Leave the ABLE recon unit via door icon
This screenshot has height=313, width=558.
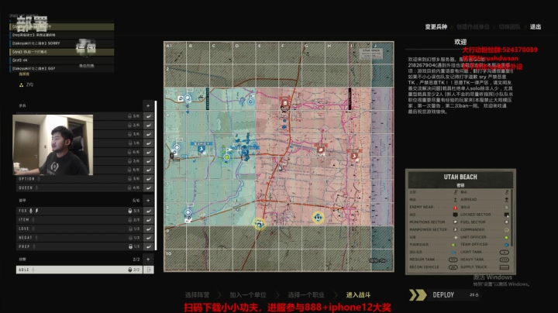(x=148, y=270)
